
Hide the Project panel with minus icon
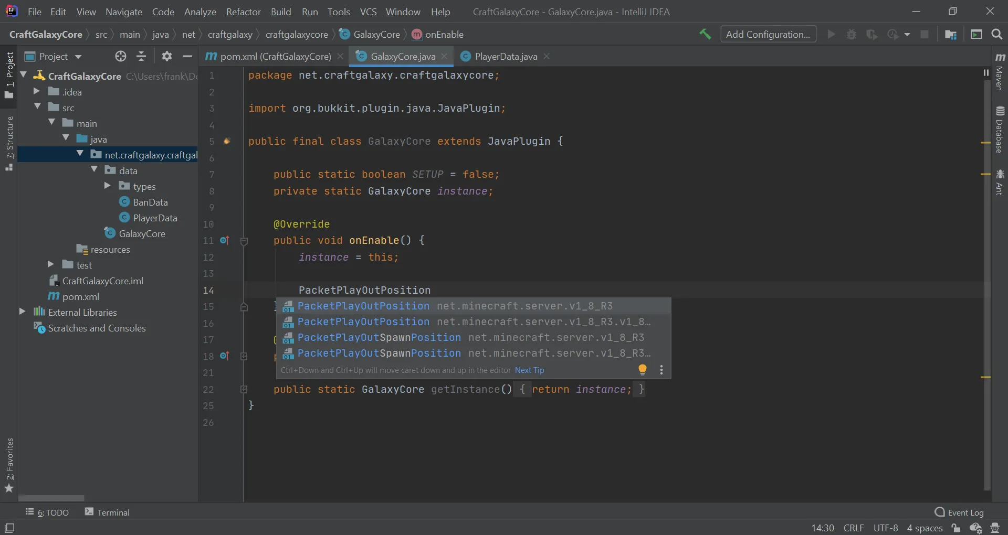coord(187,57)
